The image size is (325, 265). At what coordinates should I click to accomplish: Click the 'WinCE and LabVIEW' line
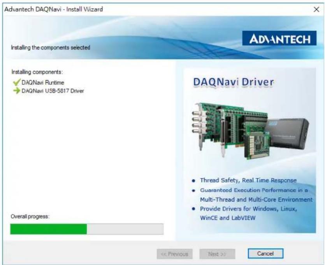click(228, 218)
